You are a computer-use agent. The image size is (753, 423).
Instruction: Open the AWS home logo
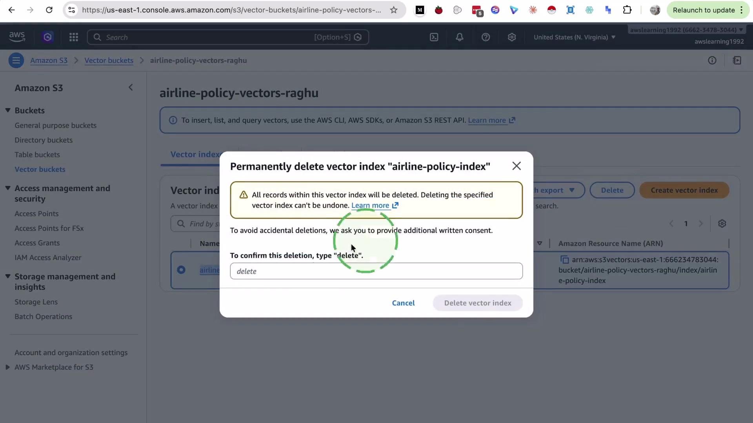pos(17,37)
